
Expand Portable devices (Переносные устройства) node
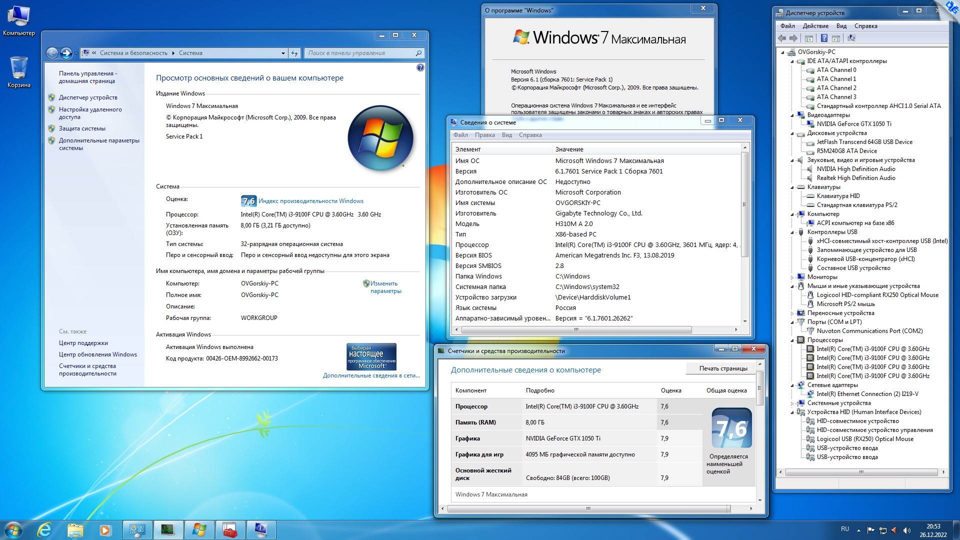(792, 313)
